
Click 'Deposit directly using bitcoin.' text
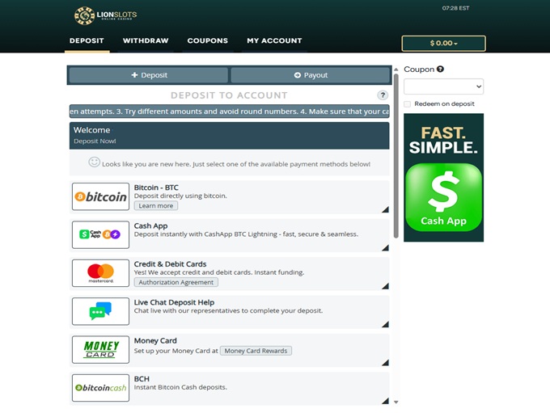click(180, 196)
